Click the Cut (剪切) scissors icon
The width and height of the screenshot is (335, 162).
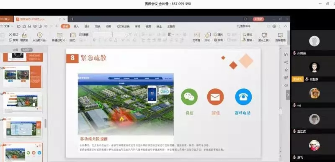click(11, 34)
